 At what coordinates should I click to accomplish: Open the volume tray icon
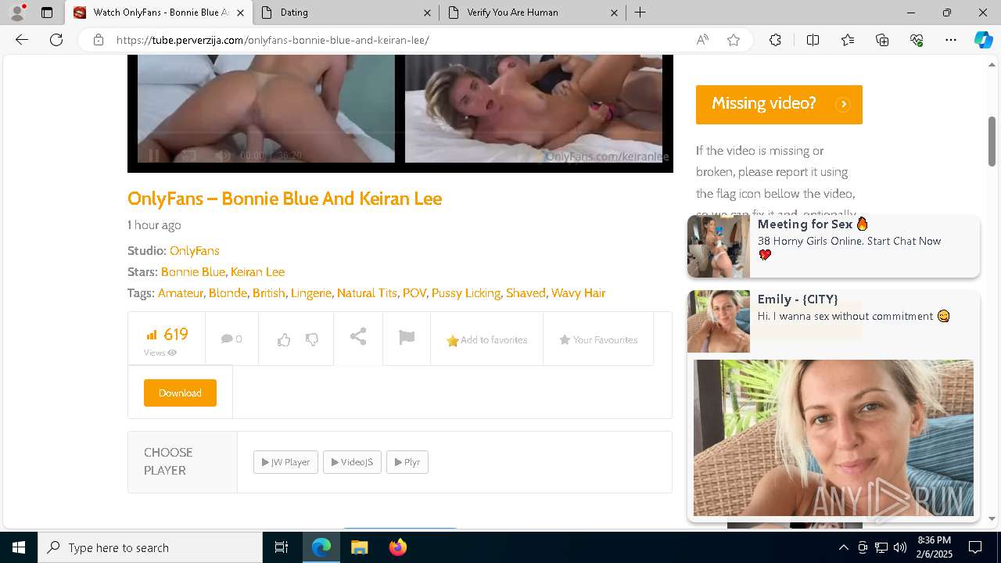coord(899,547)
